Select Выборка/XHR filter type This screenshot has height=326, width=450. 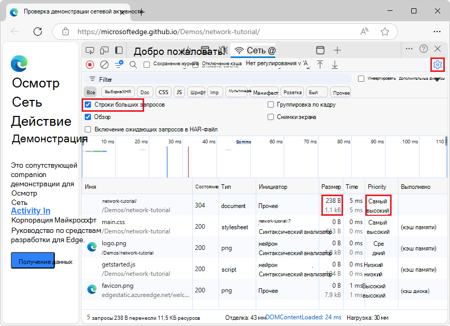pyautogui.click(x=118, y=92)
